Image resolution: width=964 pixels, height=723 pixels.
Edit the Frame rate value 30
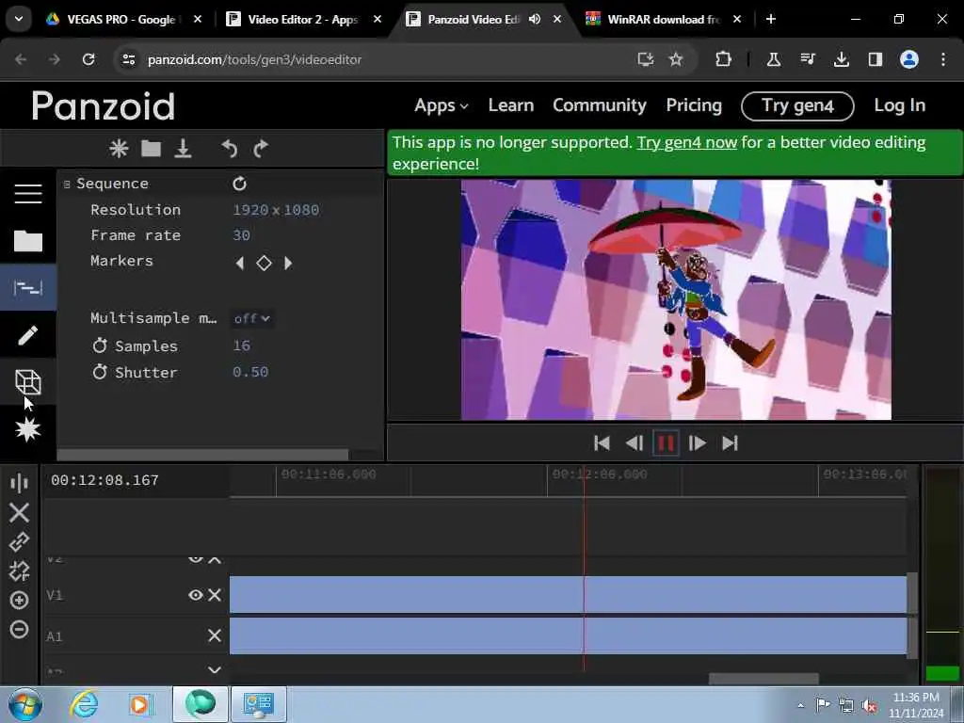point(242,235)
